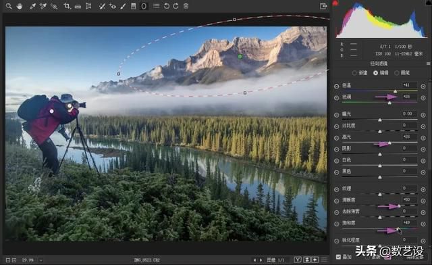
Task: Activate the Crop tool
Action: [67, 6]
